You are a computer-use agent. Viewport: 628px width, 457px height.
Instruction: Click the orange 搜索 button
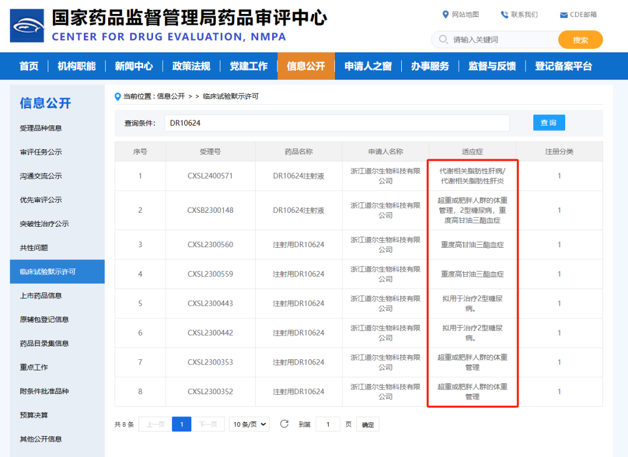click(580, 40)
